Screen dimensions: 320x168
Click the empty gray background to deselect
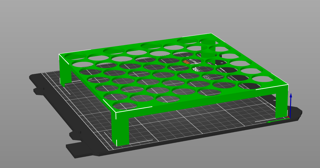click(28, 22)
